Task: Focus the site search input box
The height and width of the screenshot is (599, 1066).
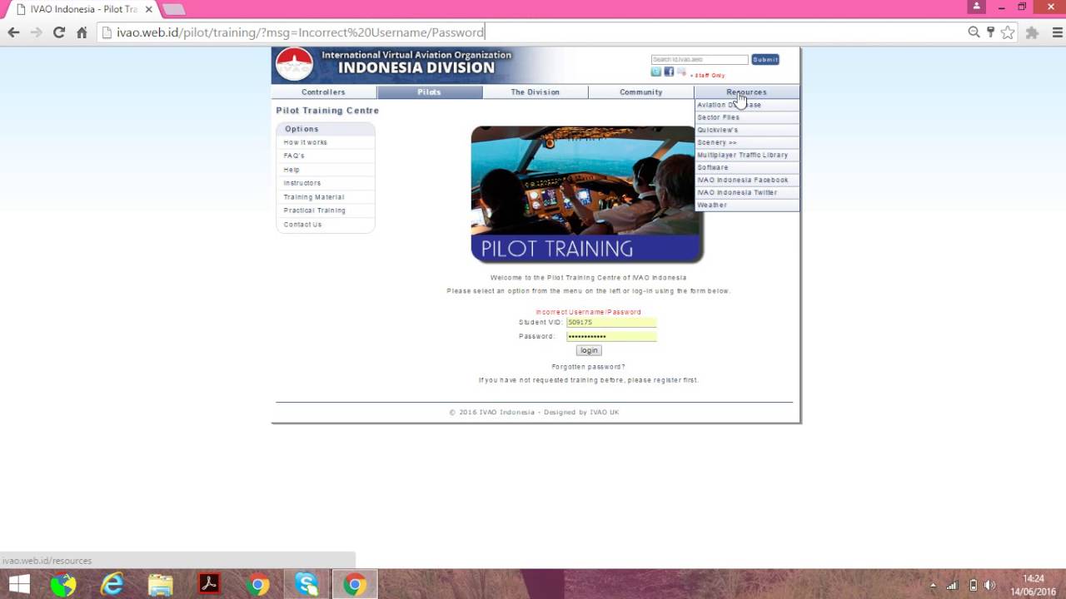Action: coord(700,59)
